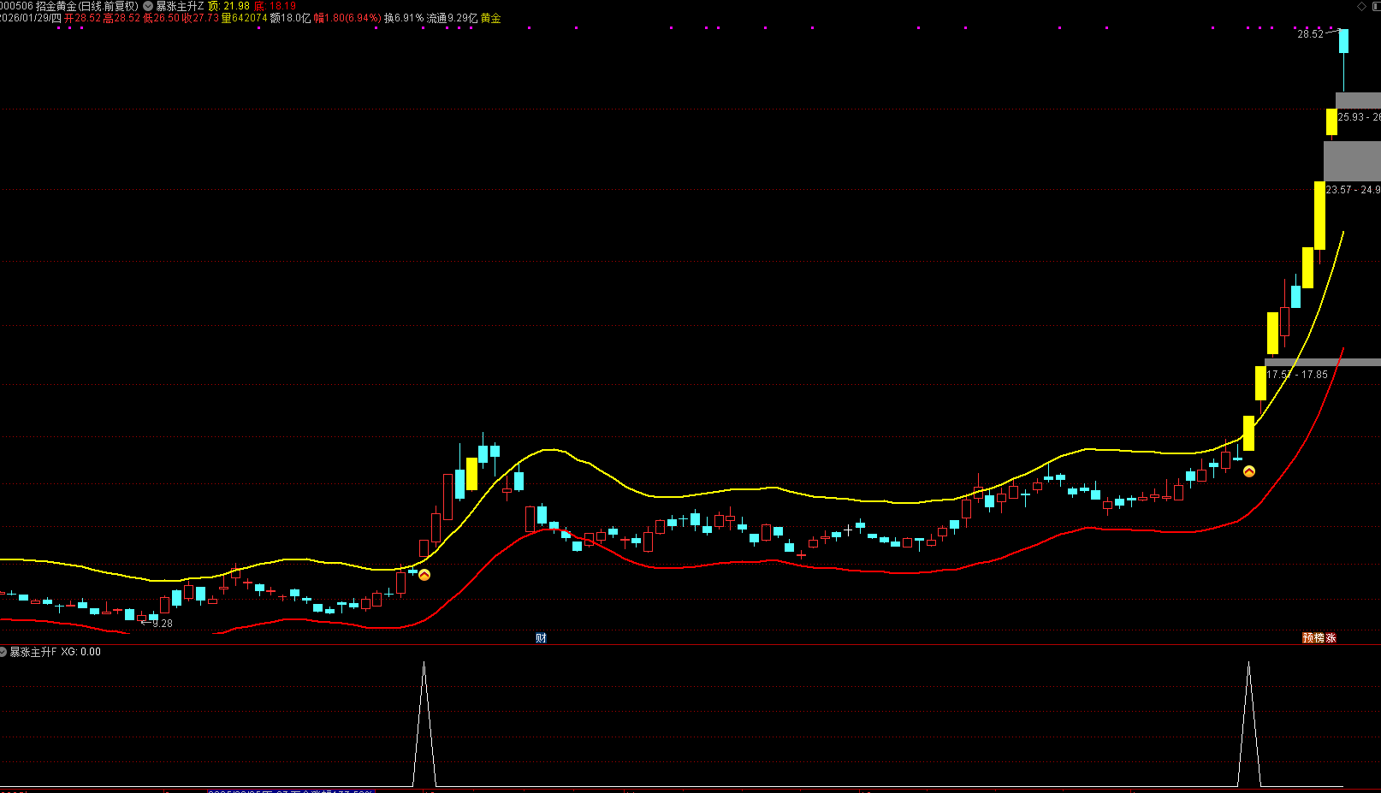Image resolution: width=1381 pixels, height=793 pixels.
Task: Click the 23.57 gap range label
Action: pos(1353,190)
